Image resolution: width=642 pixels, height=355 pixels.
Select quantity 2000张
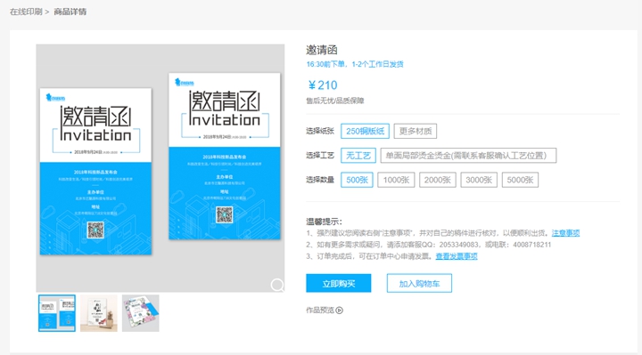tap(437, 180)
